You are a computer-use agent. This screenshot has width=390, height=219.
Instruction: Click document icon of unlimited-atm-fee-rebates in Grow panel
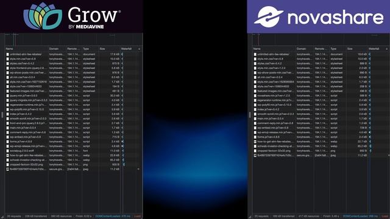[x=7, y=54]
